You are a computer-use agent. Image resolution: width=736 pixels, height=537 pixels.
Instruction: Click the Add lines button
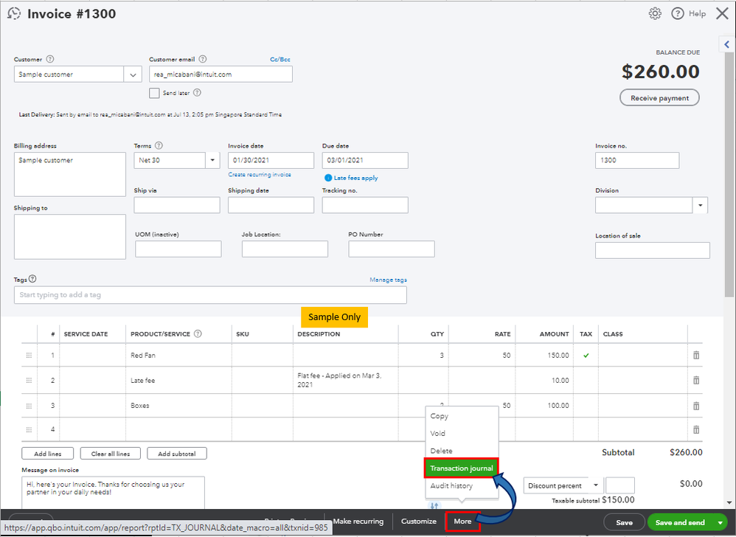pos(47,454)
